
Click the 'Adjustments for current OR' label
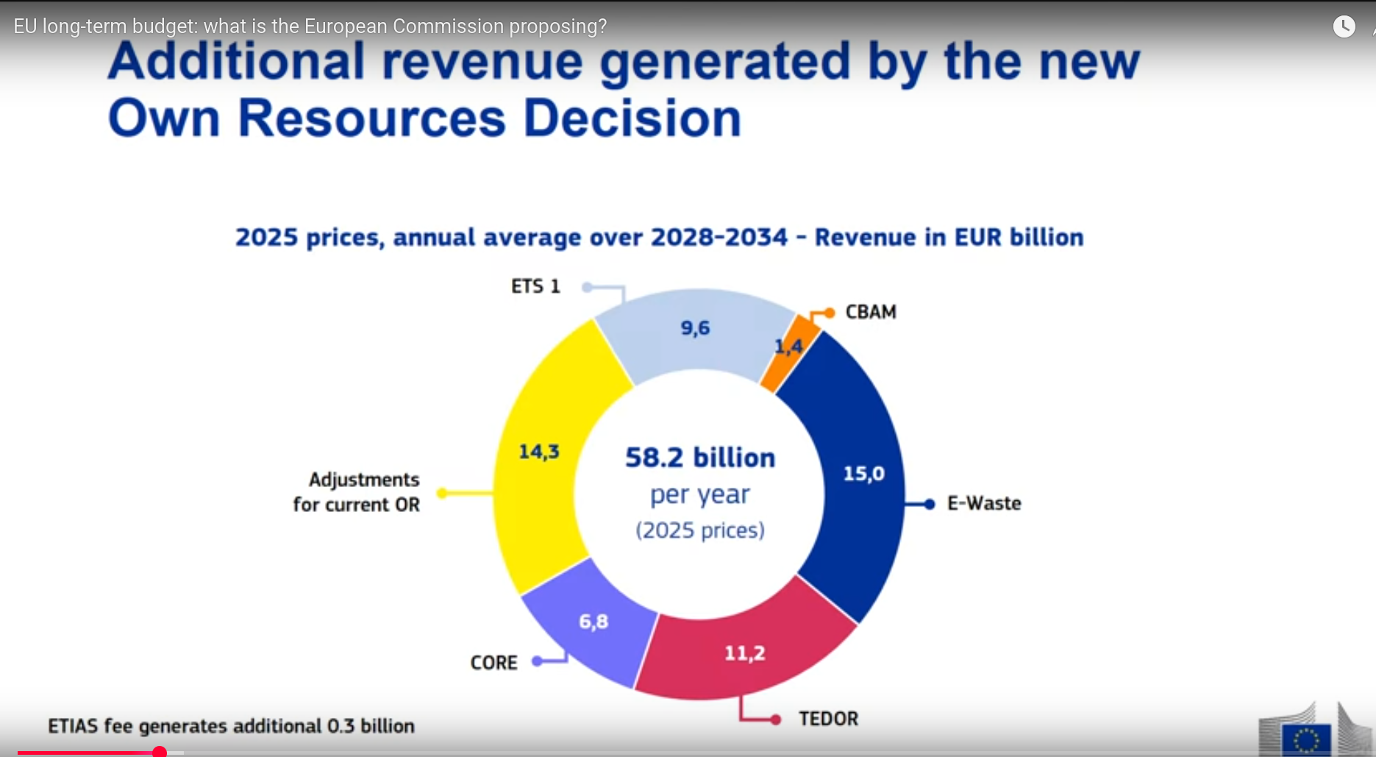pyautogui.click(x=357, y=491)
